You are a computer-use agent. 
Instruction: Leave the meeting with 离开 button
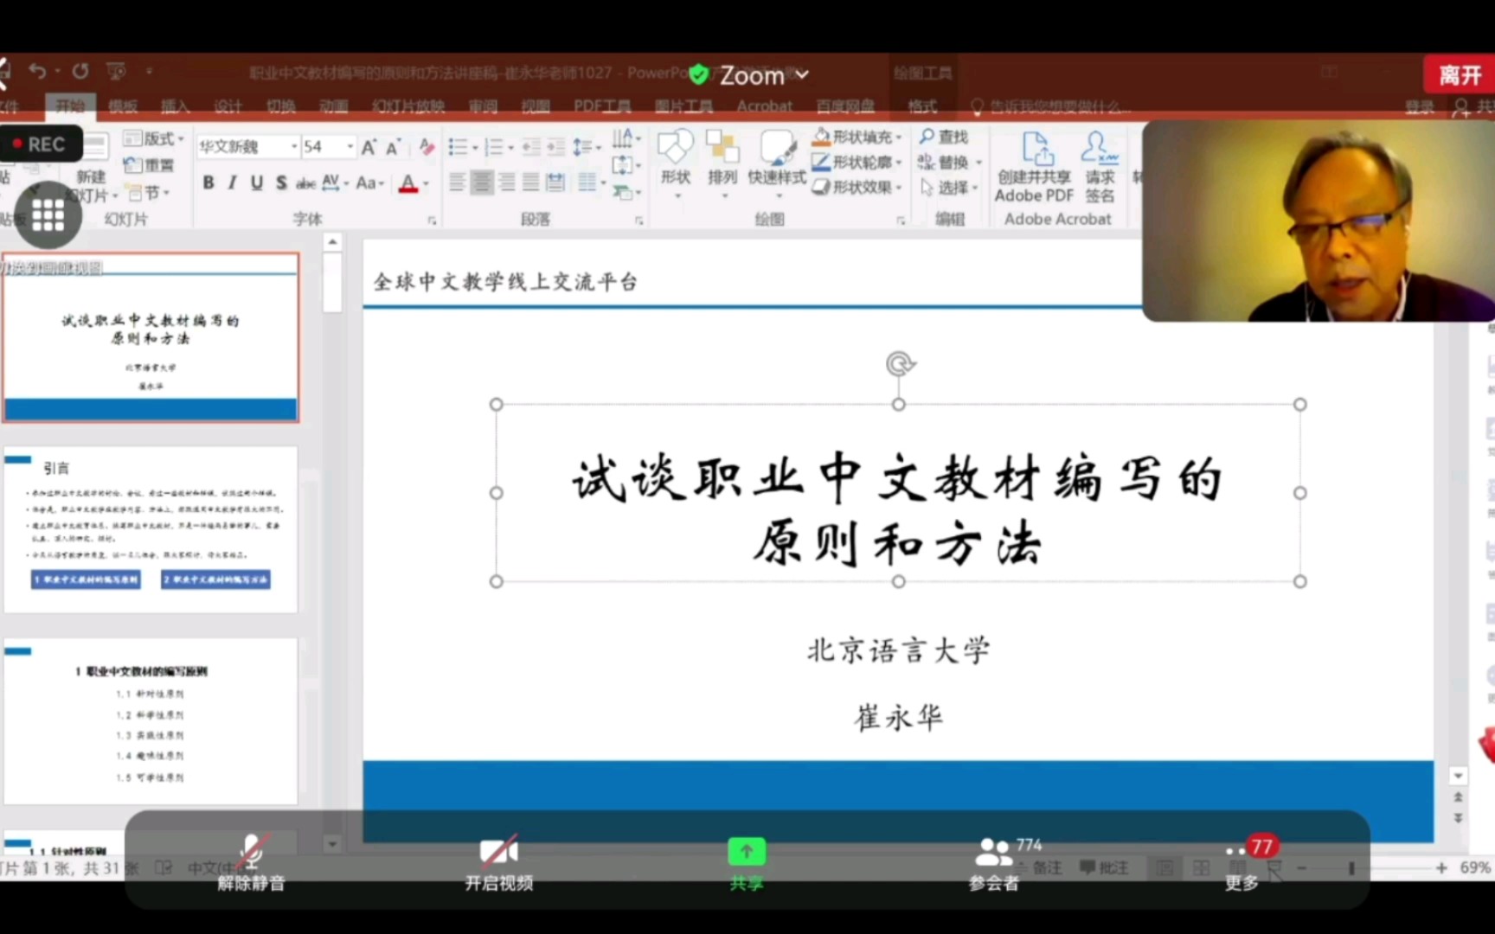click(1460, 75)
